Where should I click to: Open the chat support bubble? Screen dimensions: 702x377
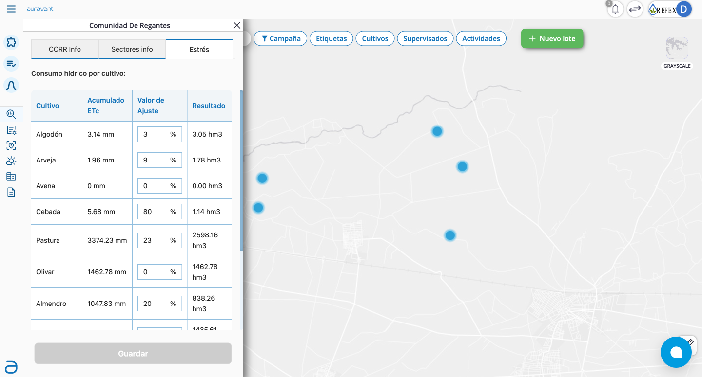coord(676,352)
